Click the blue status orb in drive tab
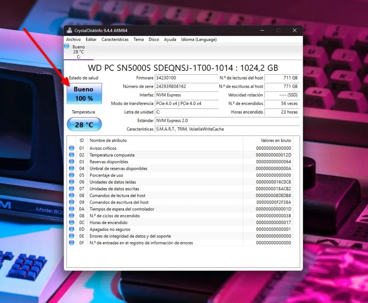The width and height of the screenshot is (368, 303). 67,46
